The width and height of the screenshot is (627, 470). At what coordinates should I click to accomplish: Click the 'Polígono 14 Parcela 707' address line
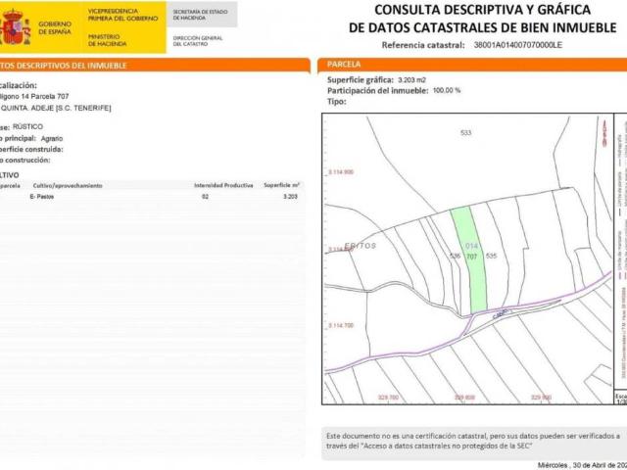point(34,97)
